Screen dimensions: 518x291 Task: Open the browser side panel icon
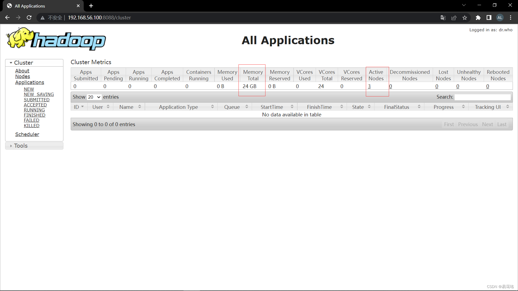click(x=489, y=18)
